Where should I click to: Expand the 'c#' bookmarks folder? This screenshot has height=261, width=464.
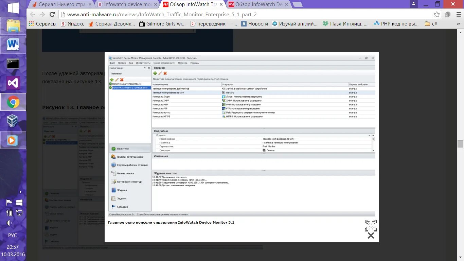(431, 24)
